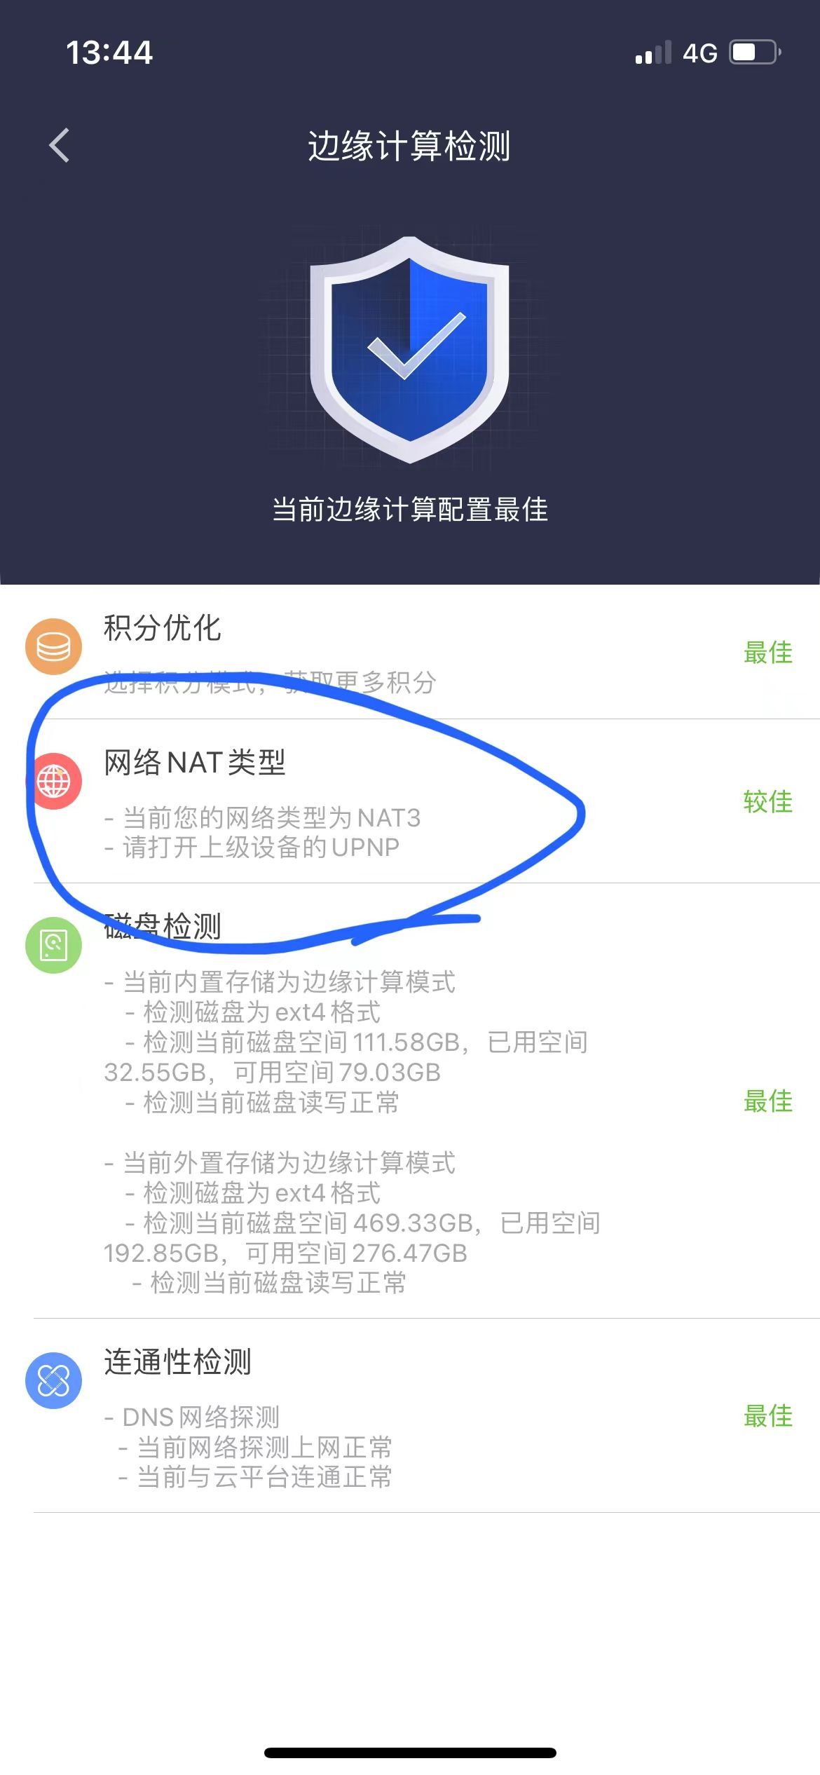Select the 磁盘检测 heading
The height and width of the screenshot is (1775, 820).
(x=163, y=926)
